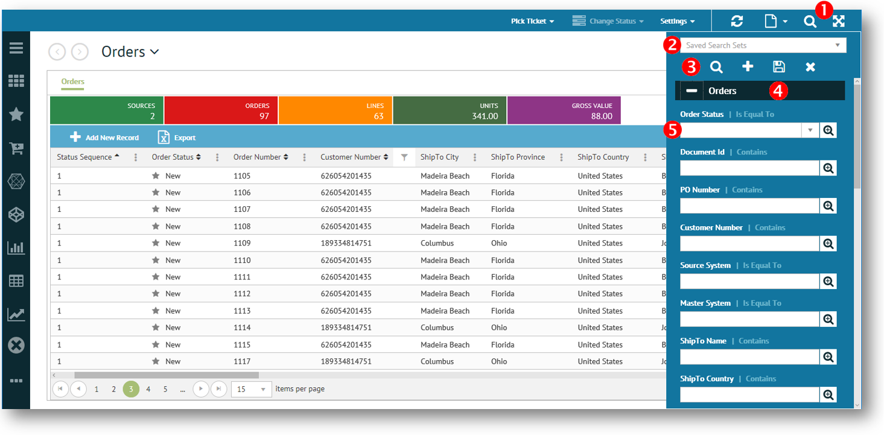Image resolution: width=884 pixels, height=435 pixels.
Task: Refresh the data using the refresh icon
Action: [737, 21]
